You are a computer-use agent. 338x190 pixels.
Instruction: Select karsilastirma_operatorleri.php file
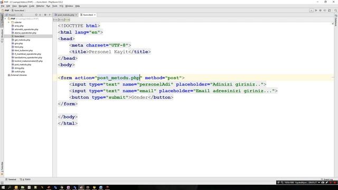[x=27, y=58]
